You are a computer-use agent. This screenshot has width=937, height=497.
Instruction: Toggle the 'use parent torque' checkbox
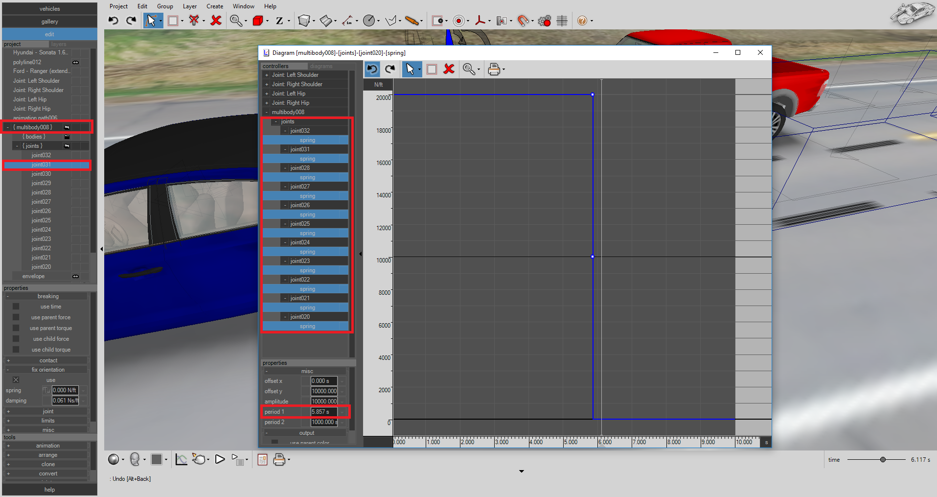(x=16, y=328)
